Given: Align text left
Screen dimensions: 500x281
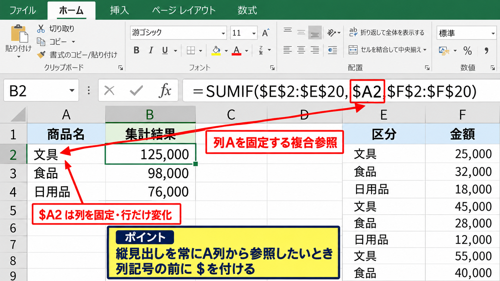Looking at the screenshot, I should tap(287, 50).
